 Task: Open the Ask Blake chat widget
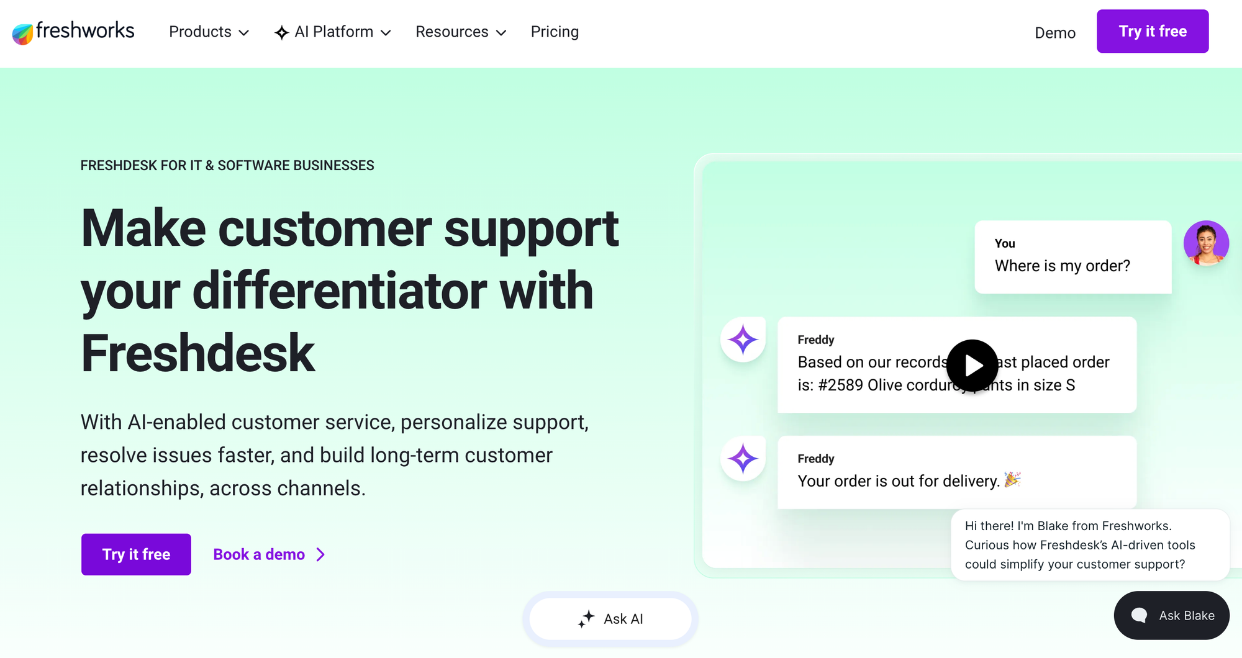coord(1172,615)
